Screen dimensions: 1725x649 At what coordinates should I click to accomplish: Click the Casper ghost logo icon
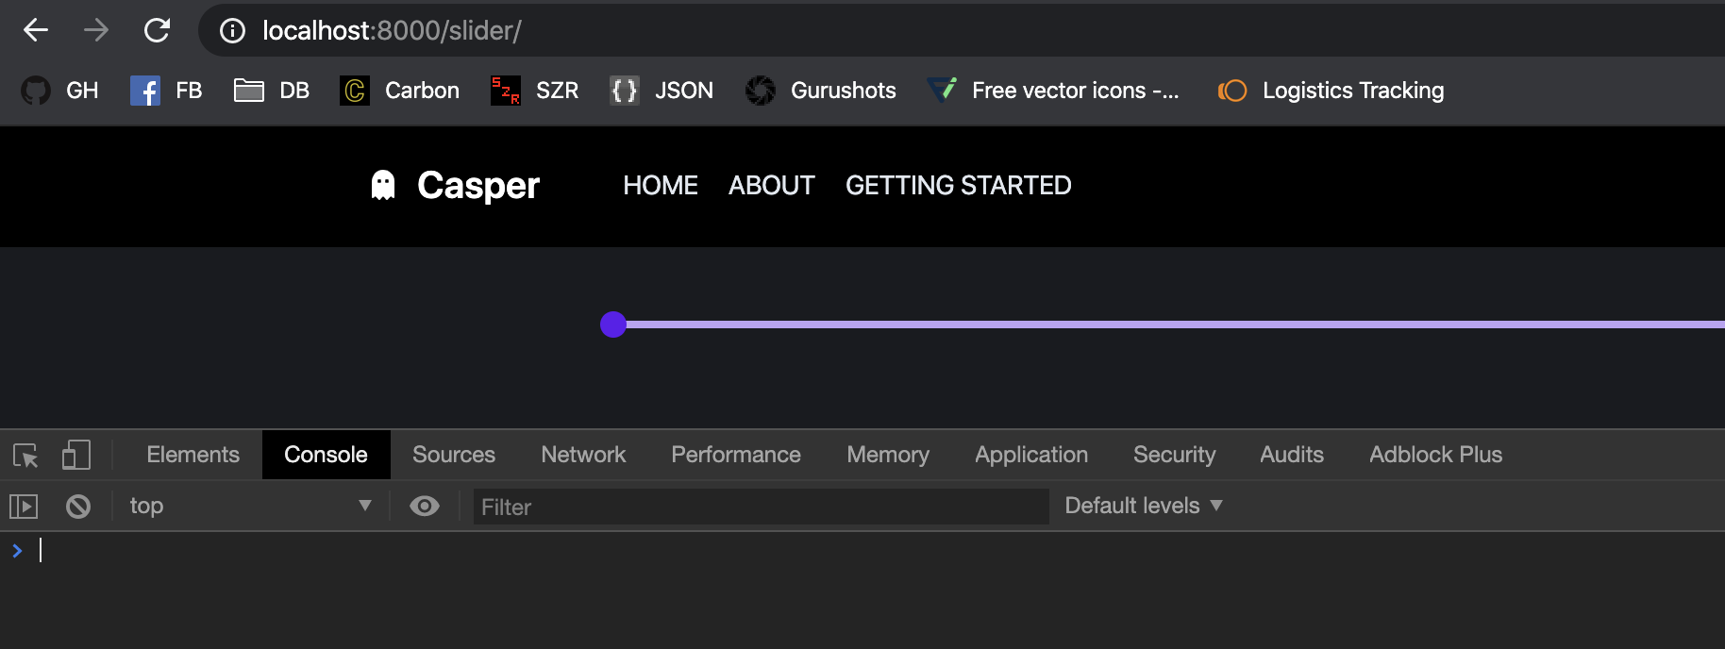[x=383, y=185]
